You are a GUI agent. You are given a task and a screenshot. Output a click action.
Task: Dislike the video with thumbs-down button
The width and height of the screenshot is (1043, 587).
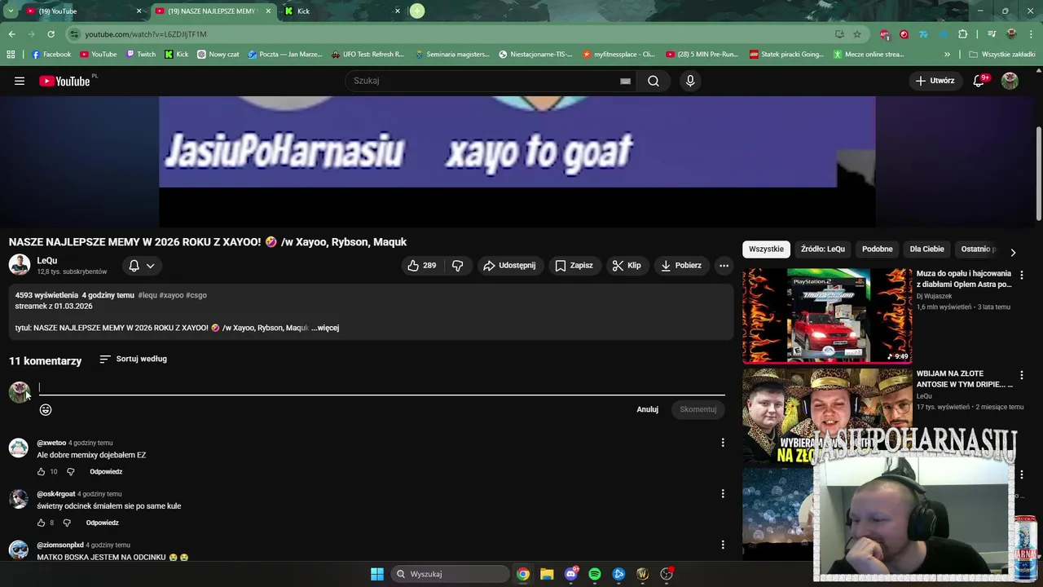[x=458, y=266]
